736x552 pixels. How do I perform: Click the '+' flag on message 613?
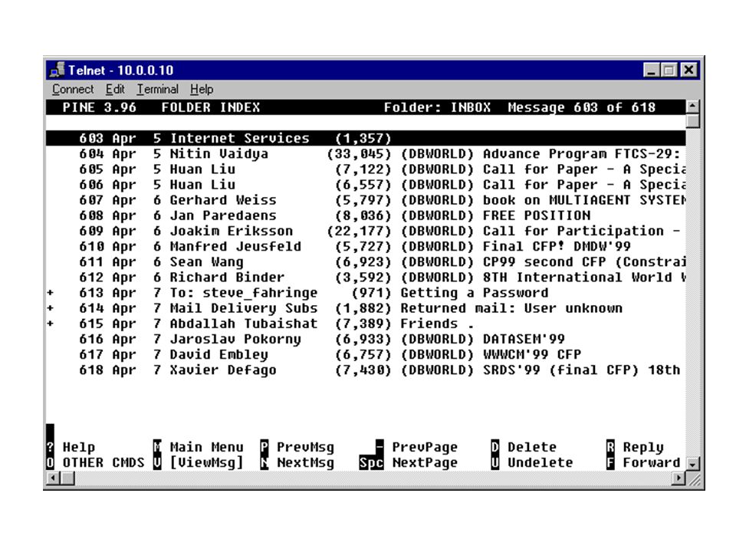pyautogui.click(x=51, y=293)
